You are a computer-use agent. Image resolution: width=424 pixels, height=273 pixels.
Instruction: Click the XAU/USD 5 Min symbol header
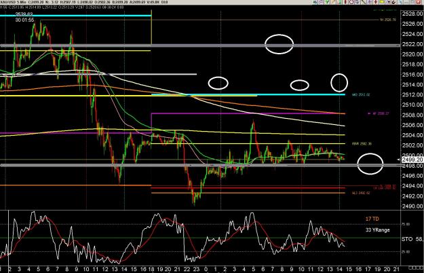(x=12, y=2)
